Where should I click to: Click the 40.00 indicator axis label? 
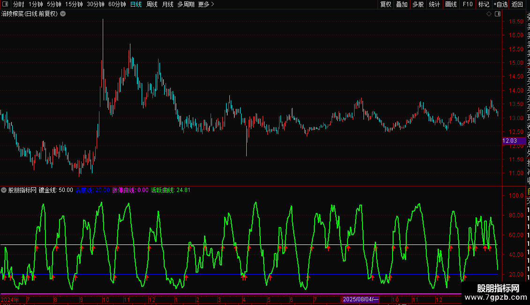coord(516,255)
